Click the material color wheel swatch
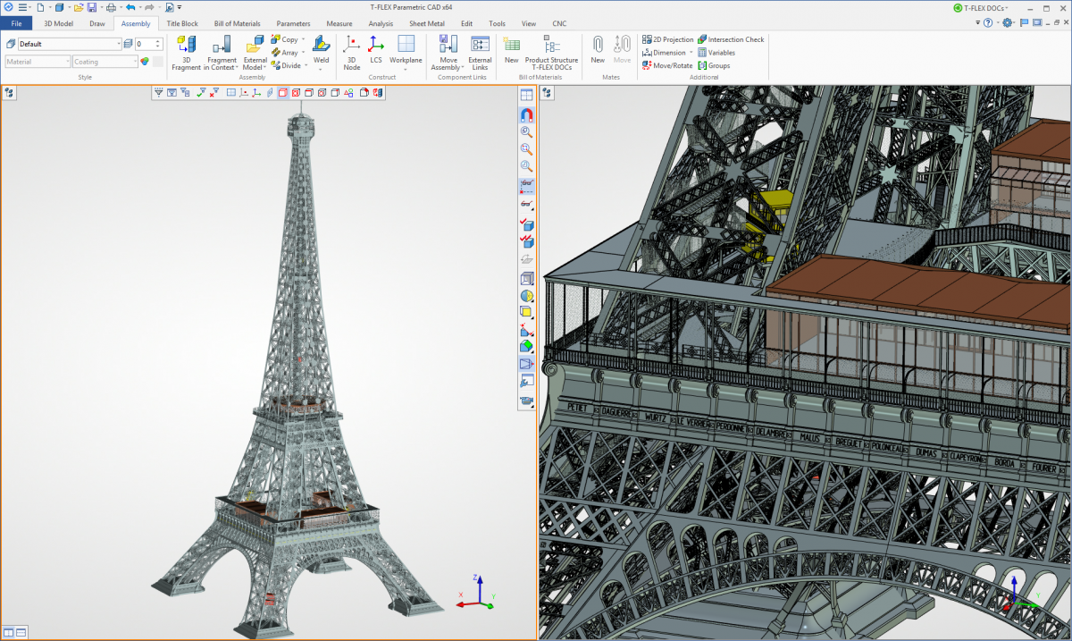 tap(145, 62)
